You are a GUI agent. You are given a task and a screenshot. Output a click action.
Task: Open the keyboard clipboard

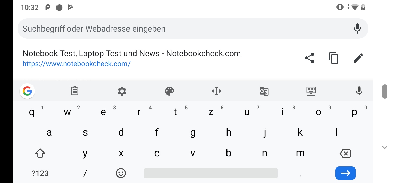coord(75,91)
